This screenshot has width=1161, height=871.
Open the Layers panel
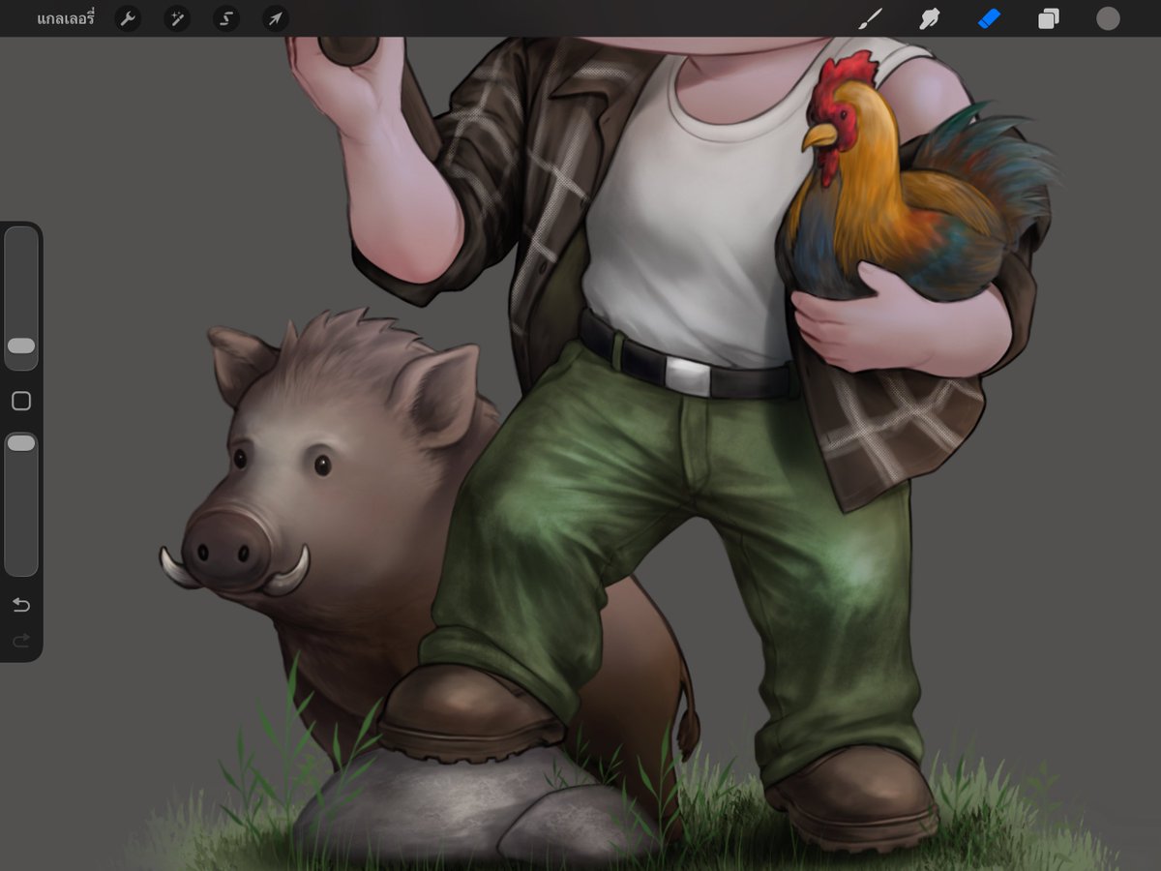tap(1049, 18)
